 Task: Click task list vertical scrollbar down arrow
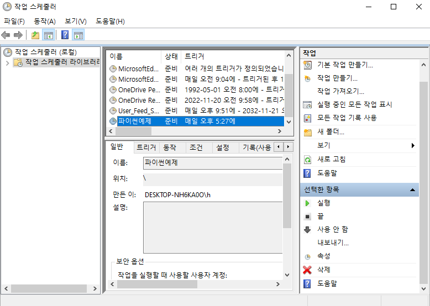point(289,122)
